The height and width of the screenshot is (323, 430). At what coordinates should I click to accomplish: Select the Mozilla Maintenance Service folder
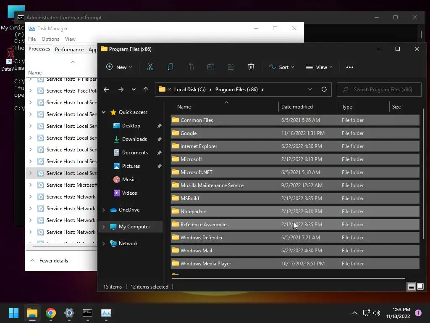click(x=295, y=185)
